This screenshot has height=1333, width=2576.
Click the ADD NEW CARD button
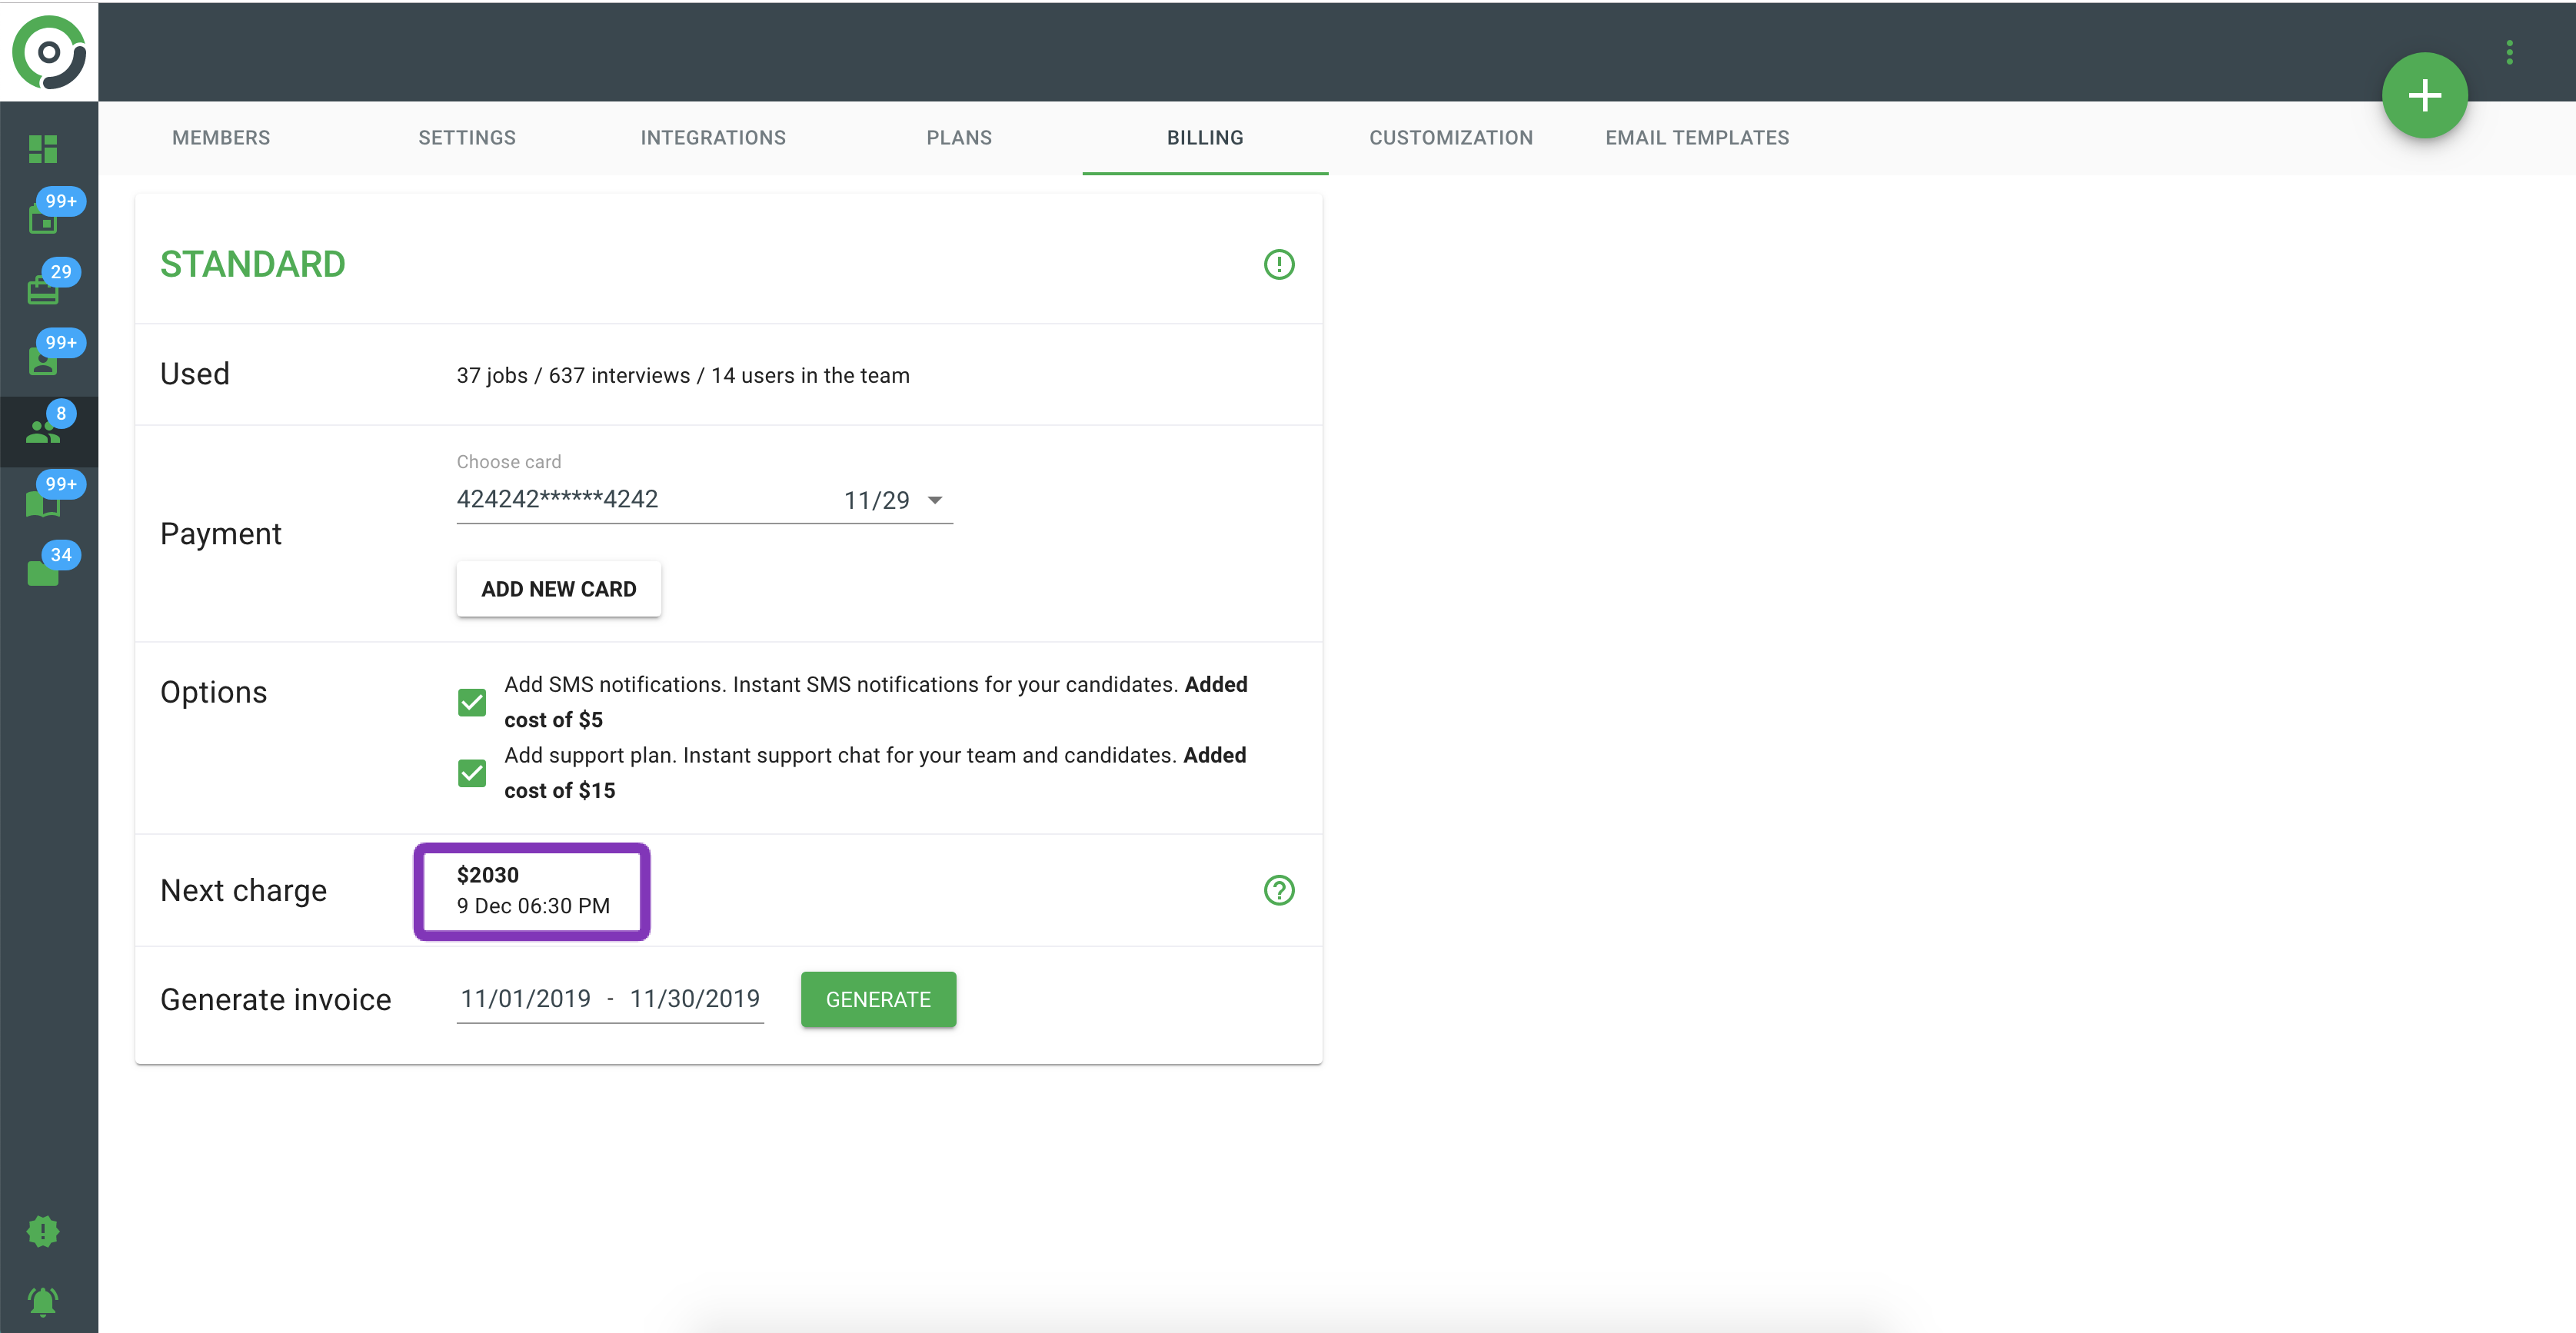coord(558,589)
